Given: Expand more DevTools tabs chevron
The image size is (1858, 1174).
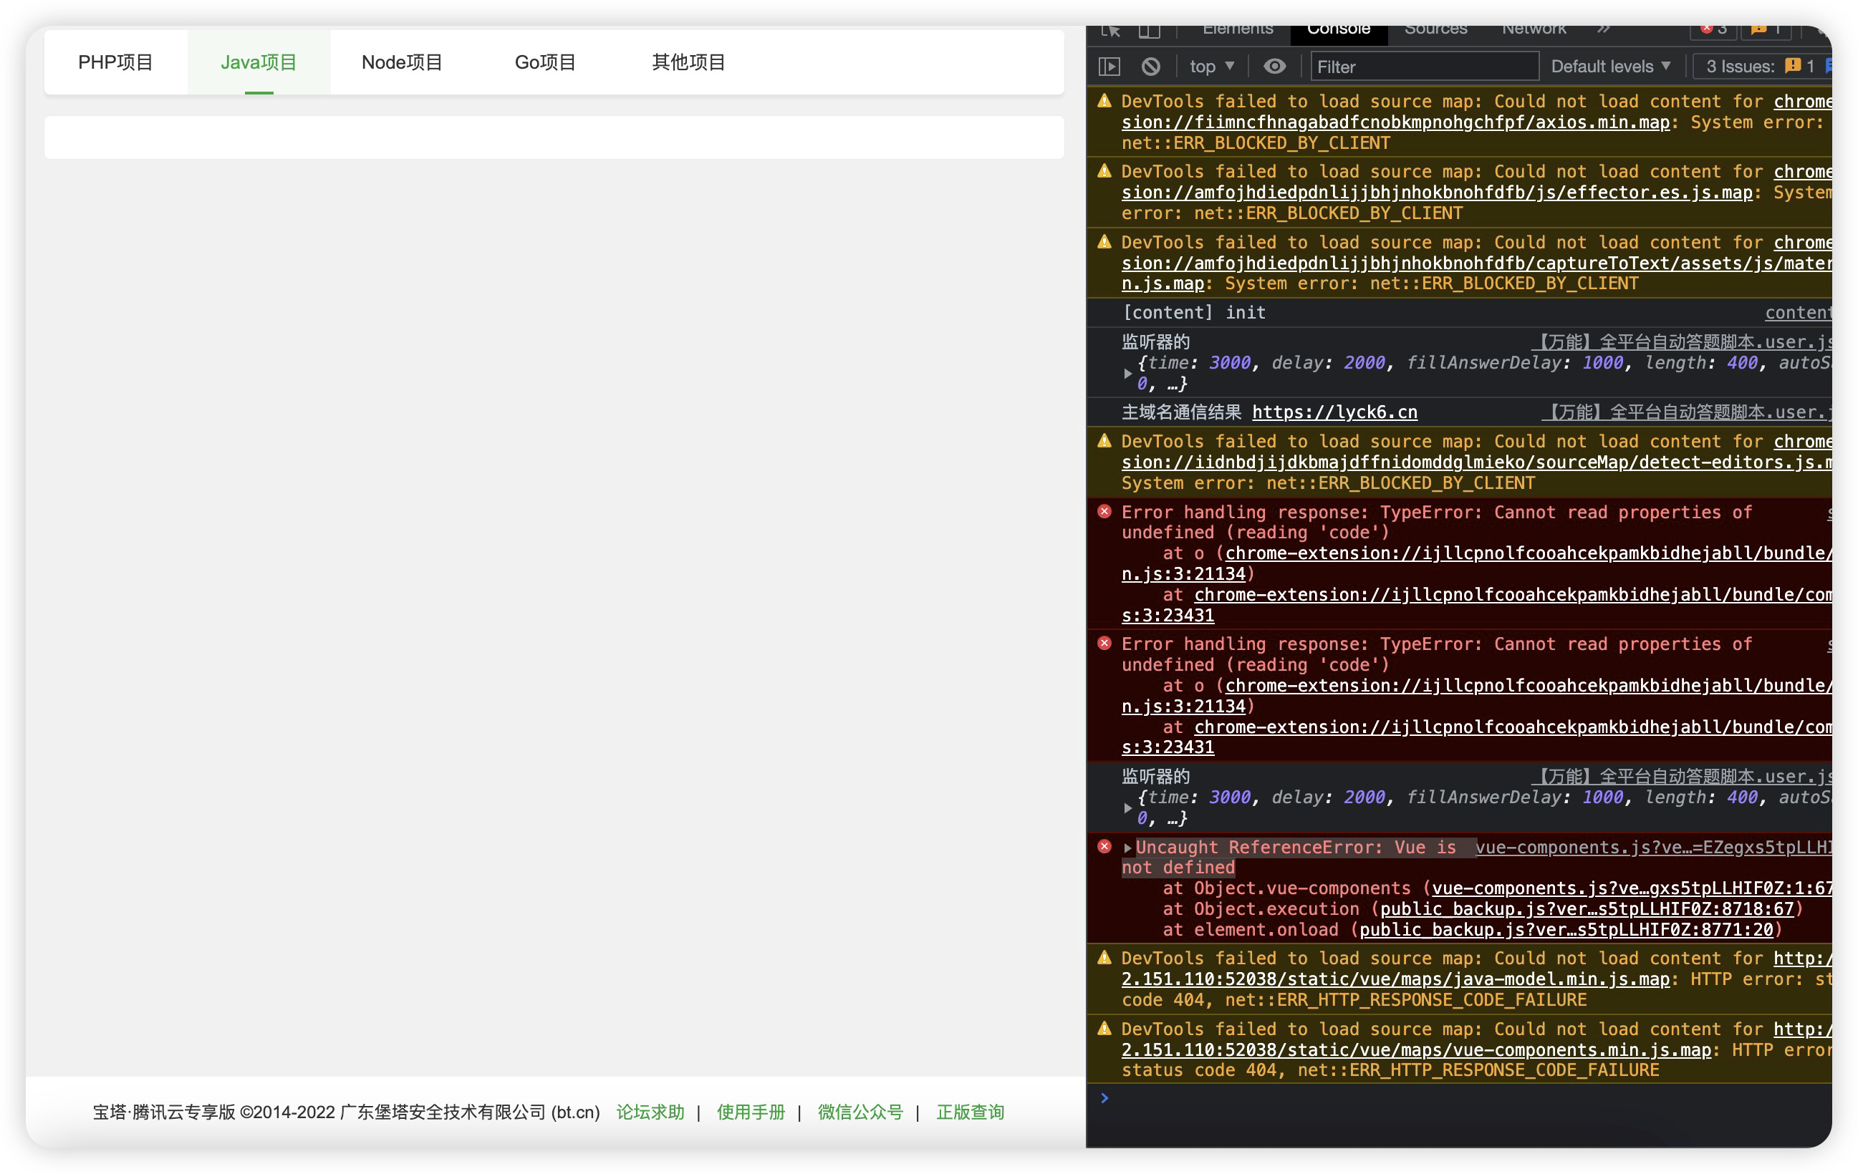Looking at the screenshot, I should click(1604, 29).
